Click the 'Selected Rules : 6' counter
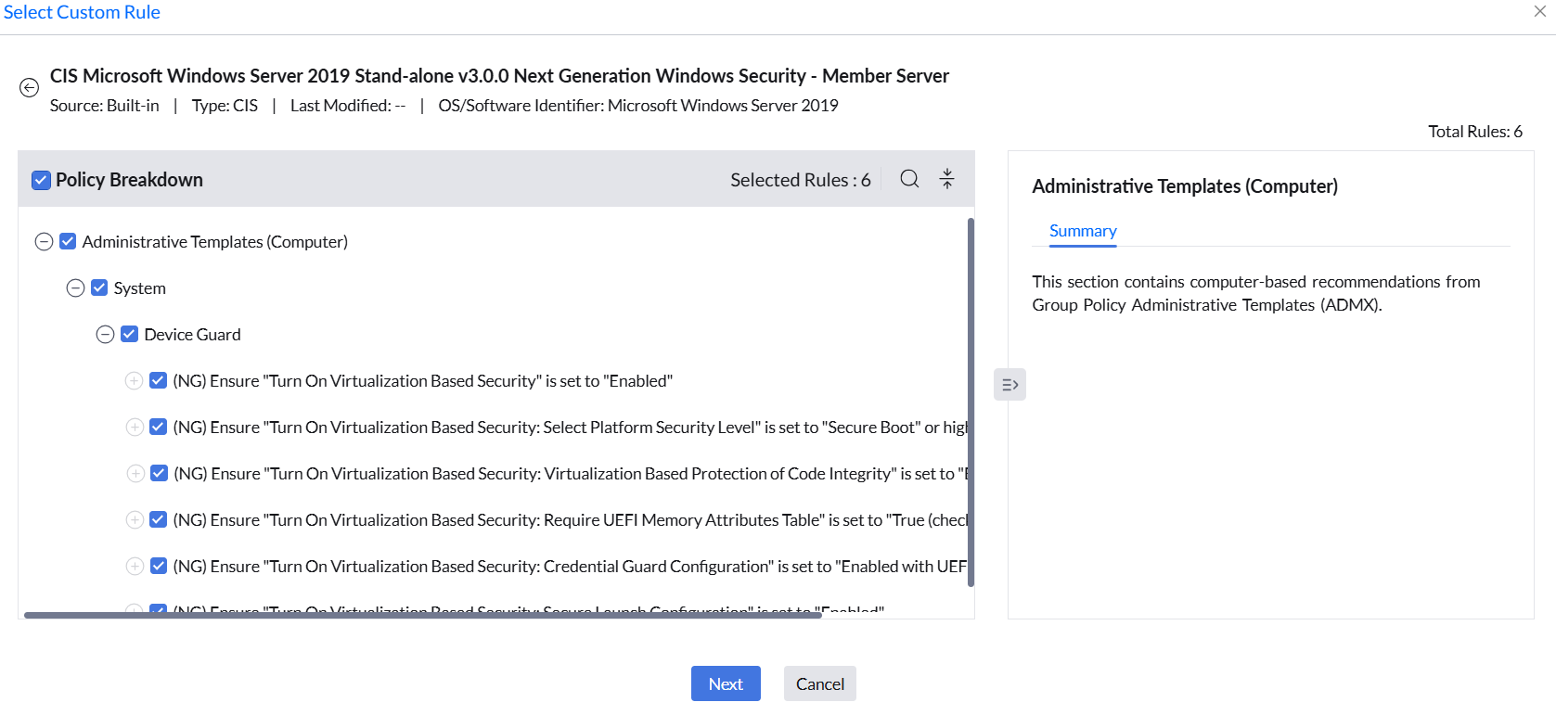Image resolution: width=1556 pixels, height=715 pixels. pos(801,180)
